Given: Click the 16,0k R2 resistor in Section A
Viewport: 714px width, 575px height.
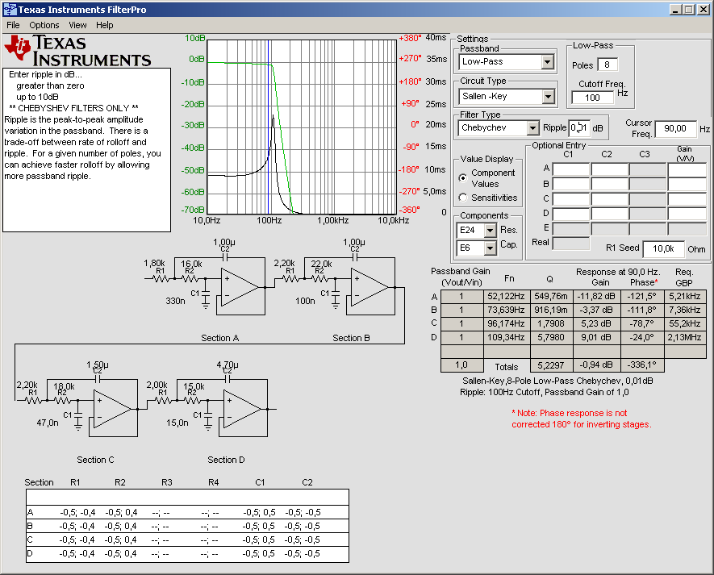Looking at the screenshot, I should [x=190, y=278].
